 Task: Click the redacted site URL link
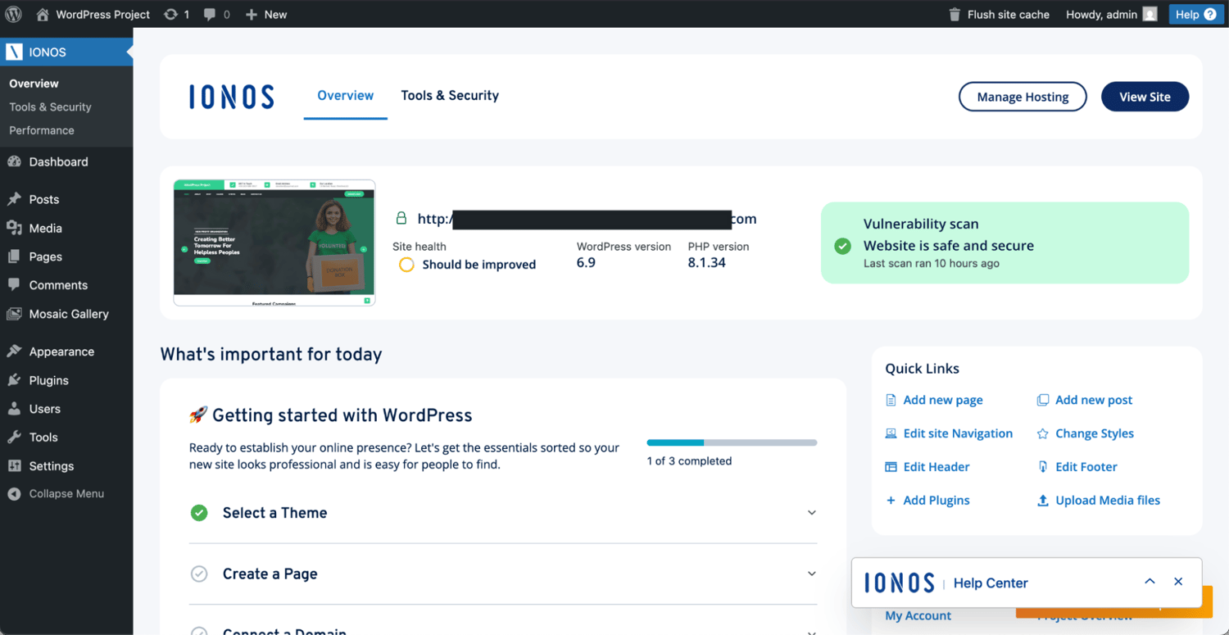click(x=587, y=219)
